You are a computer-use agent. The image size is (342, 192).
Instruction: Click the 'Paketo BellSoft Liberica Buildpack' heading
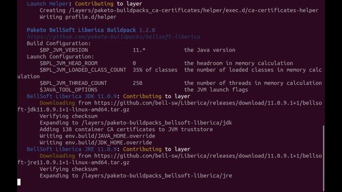81,30
